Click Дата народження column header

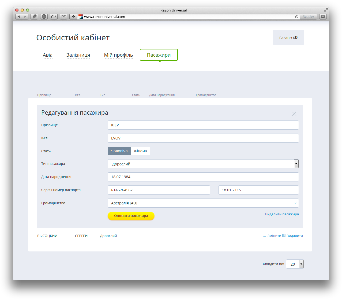162,95
